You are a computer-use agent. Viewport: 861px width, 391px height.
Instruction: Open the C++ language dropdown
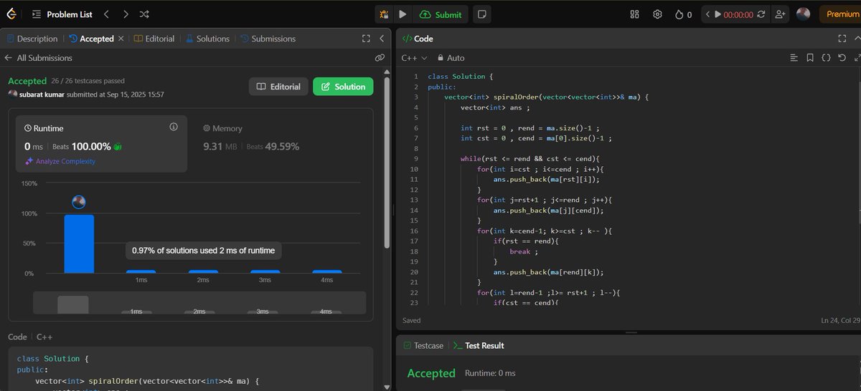tap(414, 58)
